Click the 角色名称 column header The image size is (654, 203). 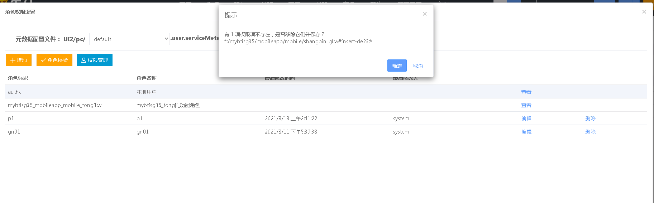[x=146, y=78]
